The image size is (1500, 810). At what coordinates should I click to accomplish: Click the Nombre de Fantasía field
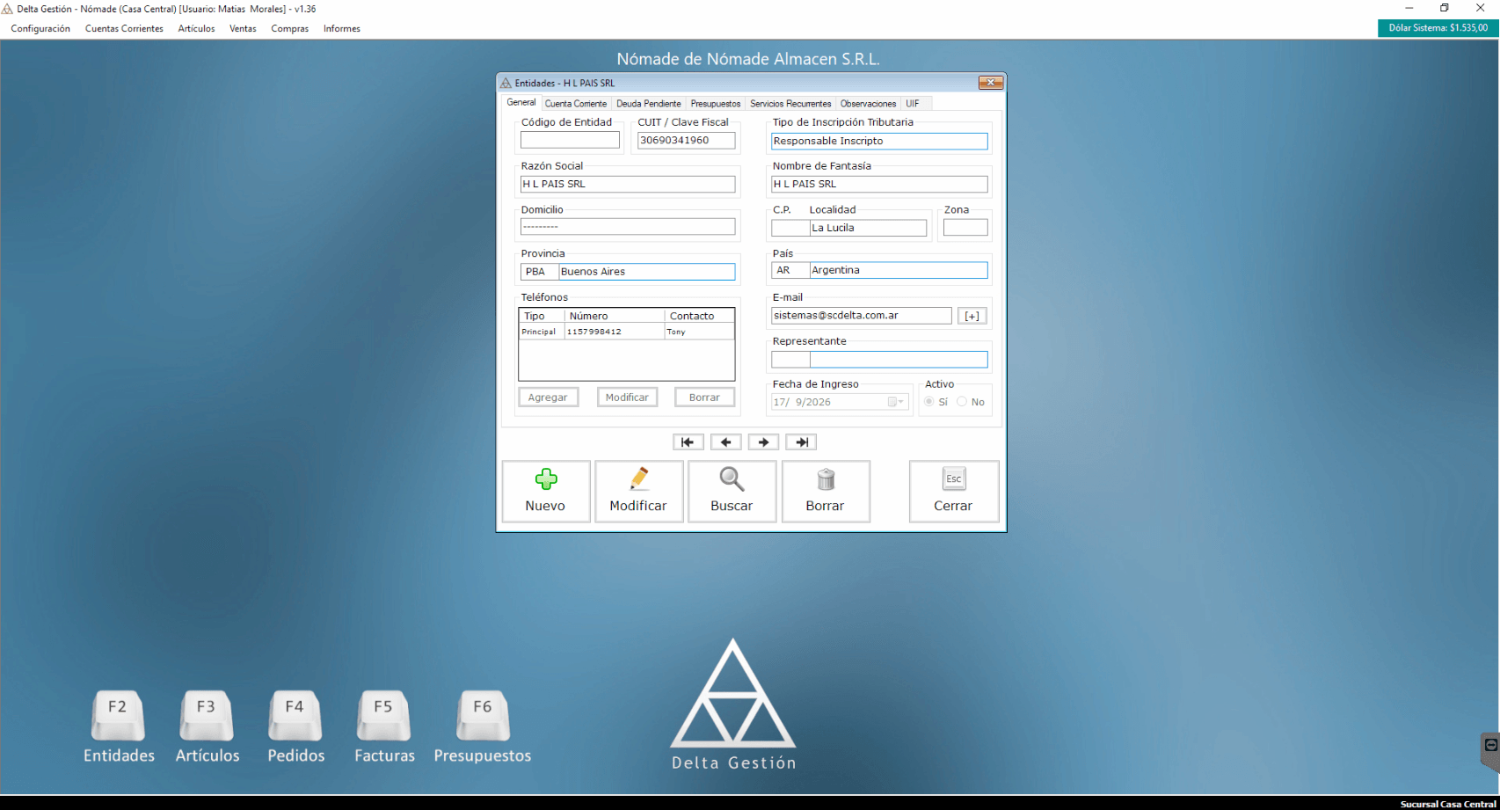click(879, 184)
